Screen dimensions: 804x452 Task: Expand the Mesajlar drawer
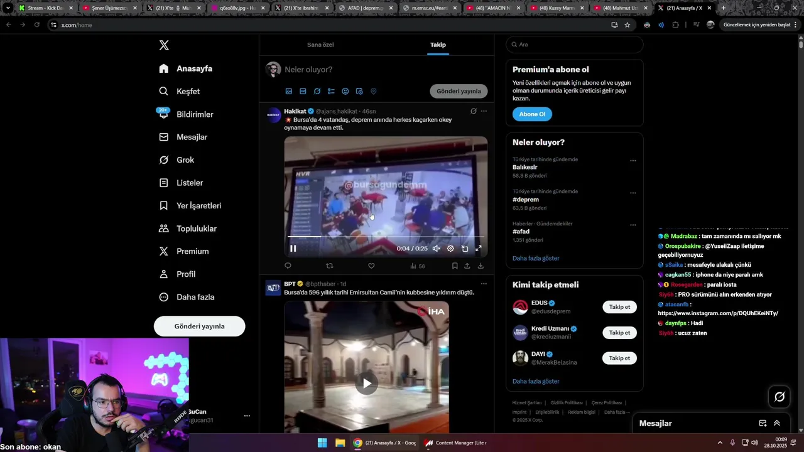pyautogui.click(x=777, y=423)
